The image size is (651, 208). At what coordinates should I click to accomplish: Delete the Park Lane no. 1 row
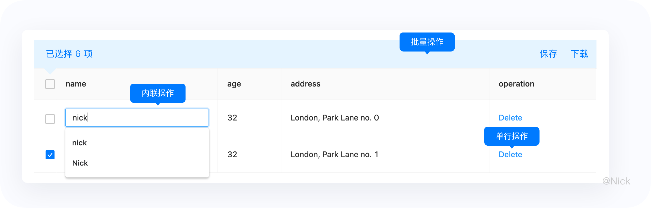510,155
